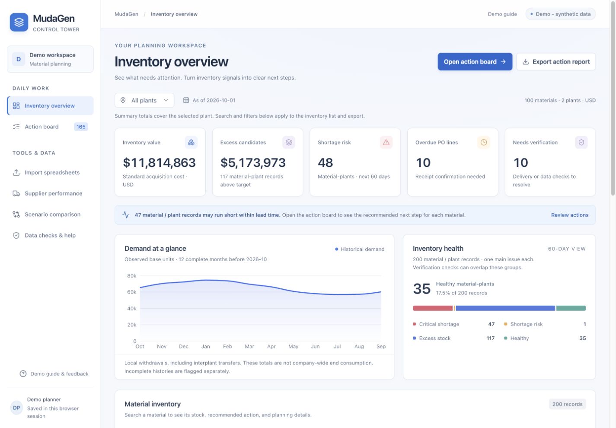616x428 pixels.
Task: Click the Demo - synthetic data pill
Action: click(x=560, y=14)
